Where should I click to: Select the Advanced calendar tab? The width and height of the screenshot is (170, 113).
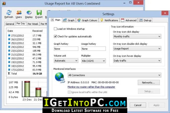coord(129,20)
